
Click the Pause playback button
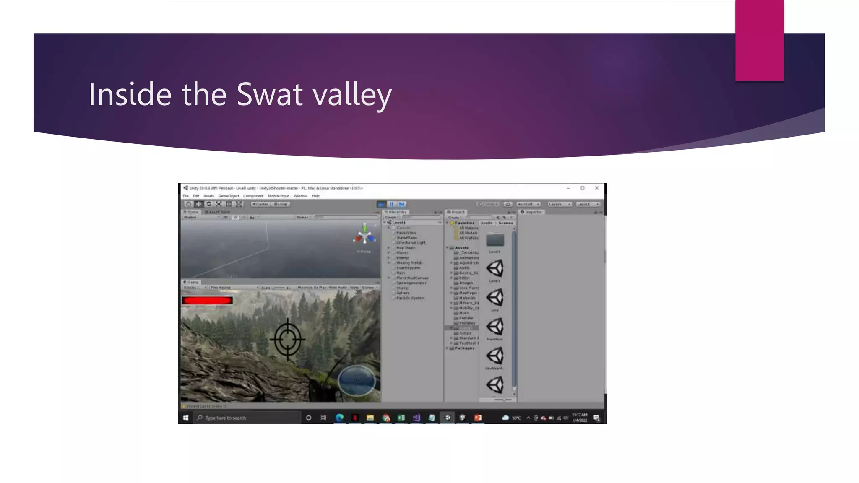point(391,204)
